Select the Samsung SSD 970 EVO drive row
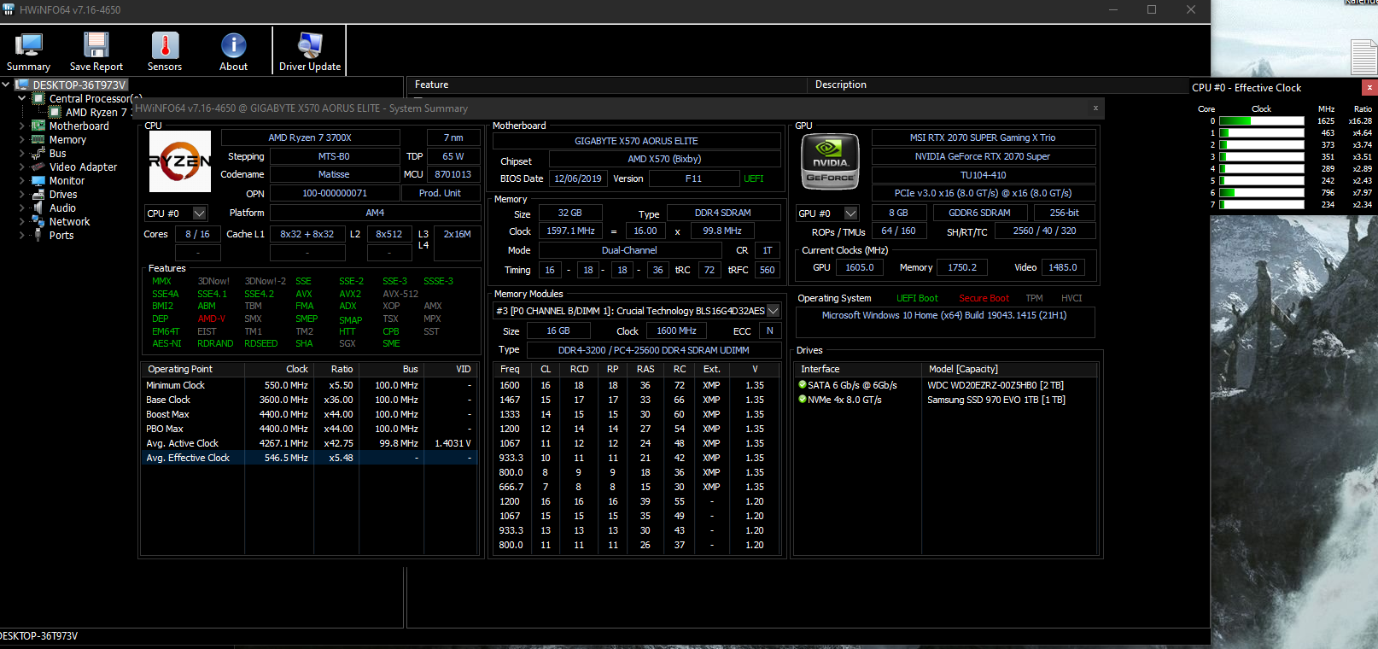 click(x=947, y=400)
